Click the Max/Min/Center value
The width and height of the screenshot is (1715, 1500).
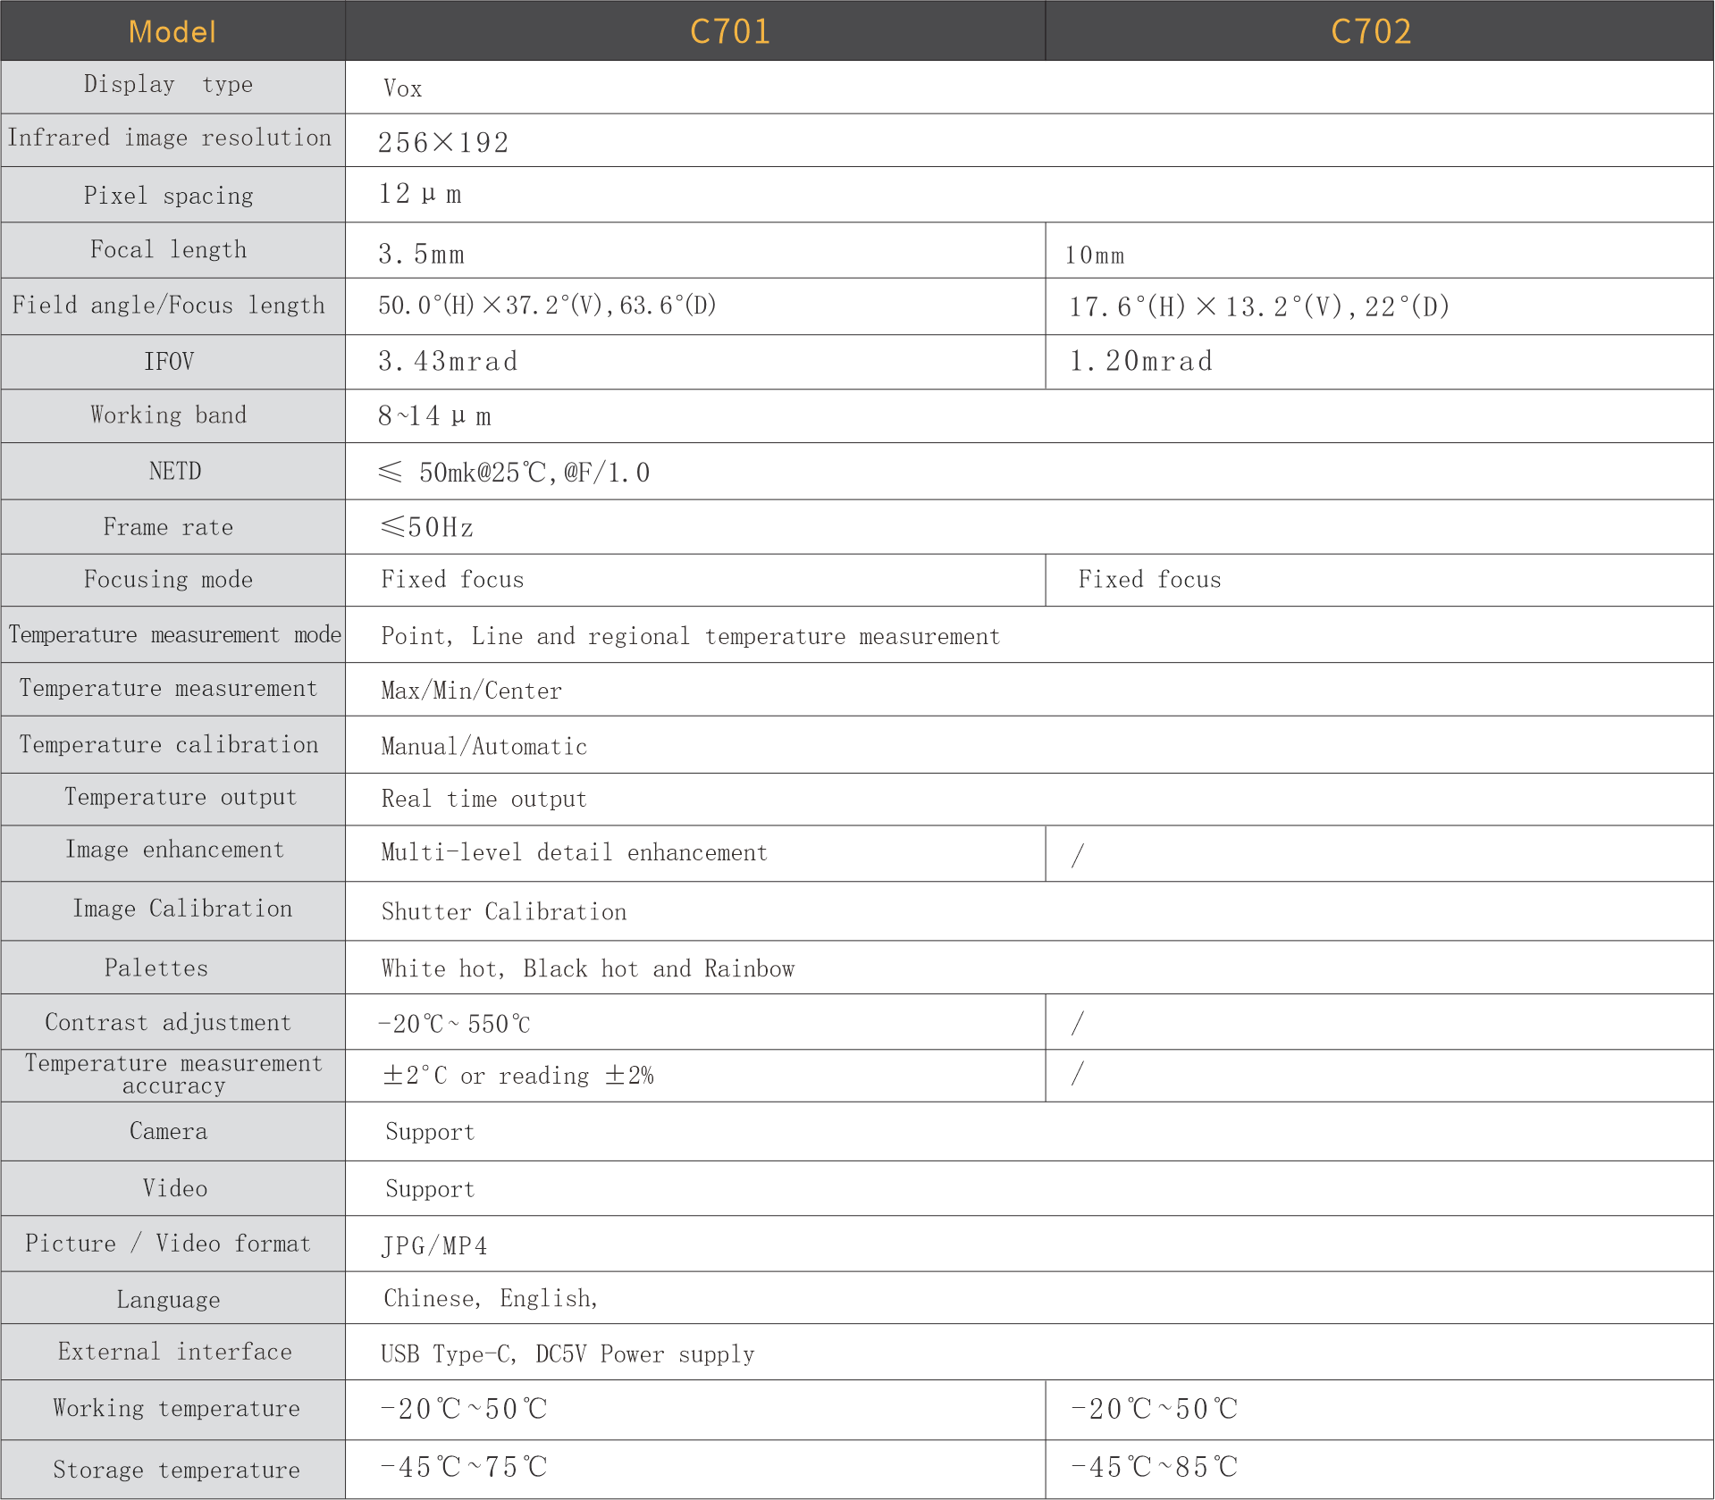point(471,691)
